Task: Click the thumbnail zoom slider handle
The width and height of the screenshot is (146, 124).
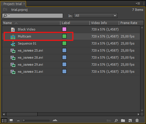Action: [24, 120]
